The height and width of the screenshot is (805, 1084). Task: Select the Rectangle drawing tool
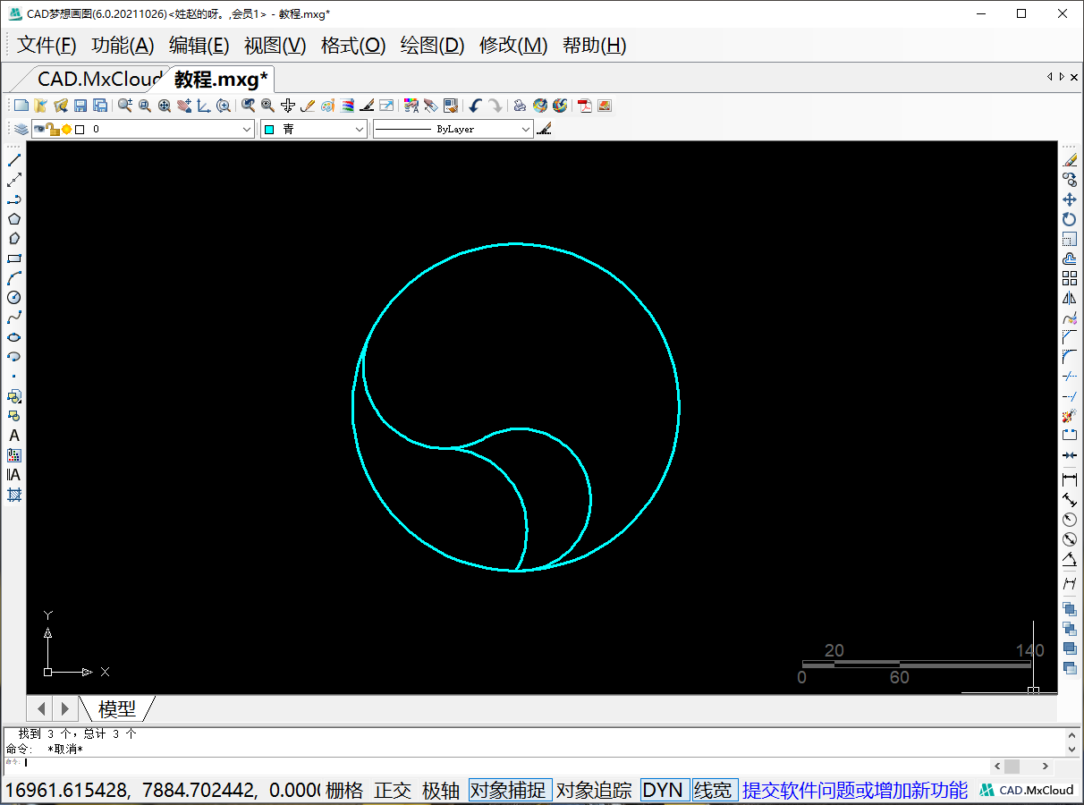pos(14,258)
